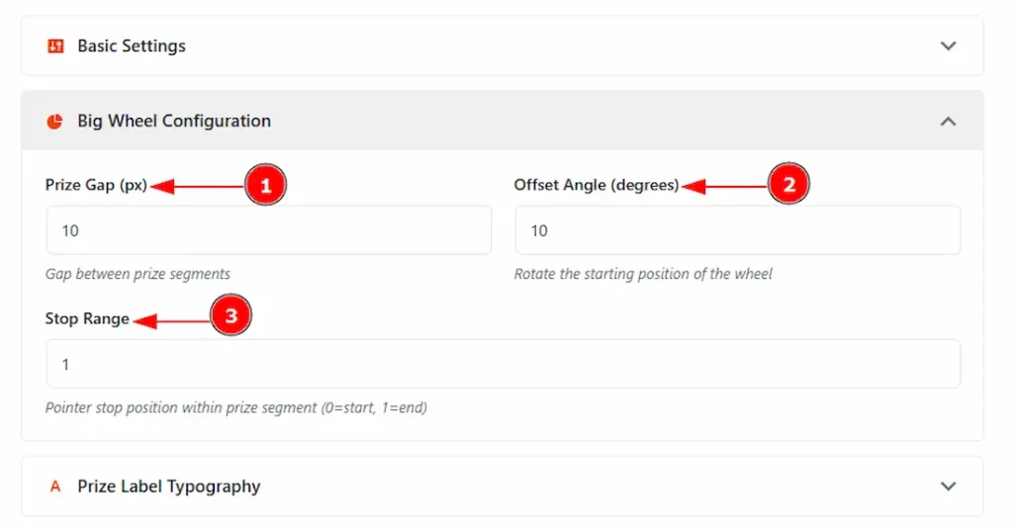Focus the Offset Angle input field

[737, 230]
